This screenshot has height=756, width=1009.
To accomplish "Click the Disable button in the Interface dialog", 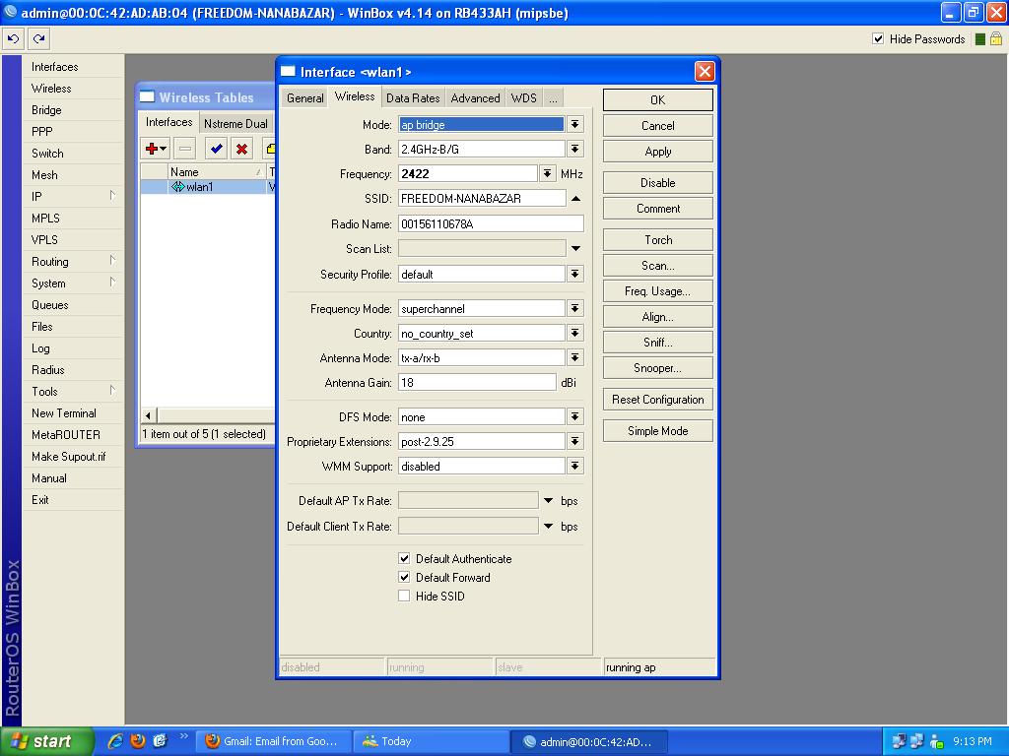I will [657, 182].
